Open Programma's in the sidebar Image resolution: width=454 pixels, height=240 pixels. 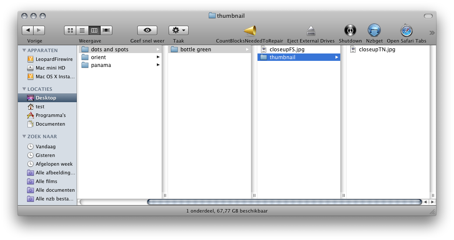point(47,115)
